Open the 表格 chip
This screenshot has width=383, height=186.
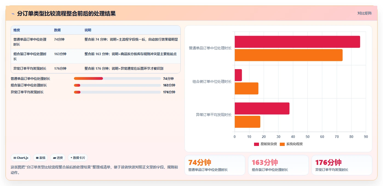41,158
